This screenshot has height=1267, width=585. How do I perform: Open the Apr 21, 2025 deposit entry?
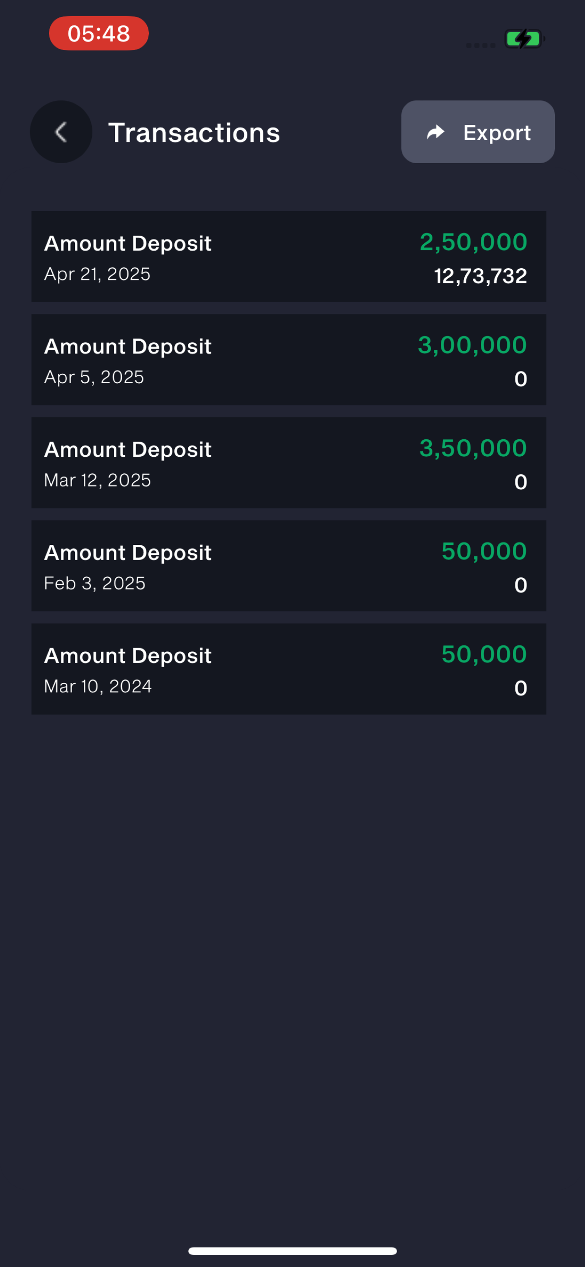[x=289, y=257]
